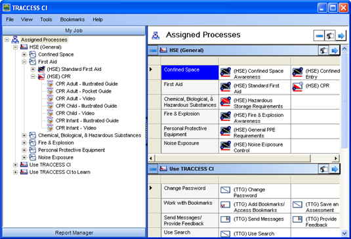This screenshot has height=239, width=351.
Task: Click the vertical scrollbar down arrow
Action: click(344, 233)
